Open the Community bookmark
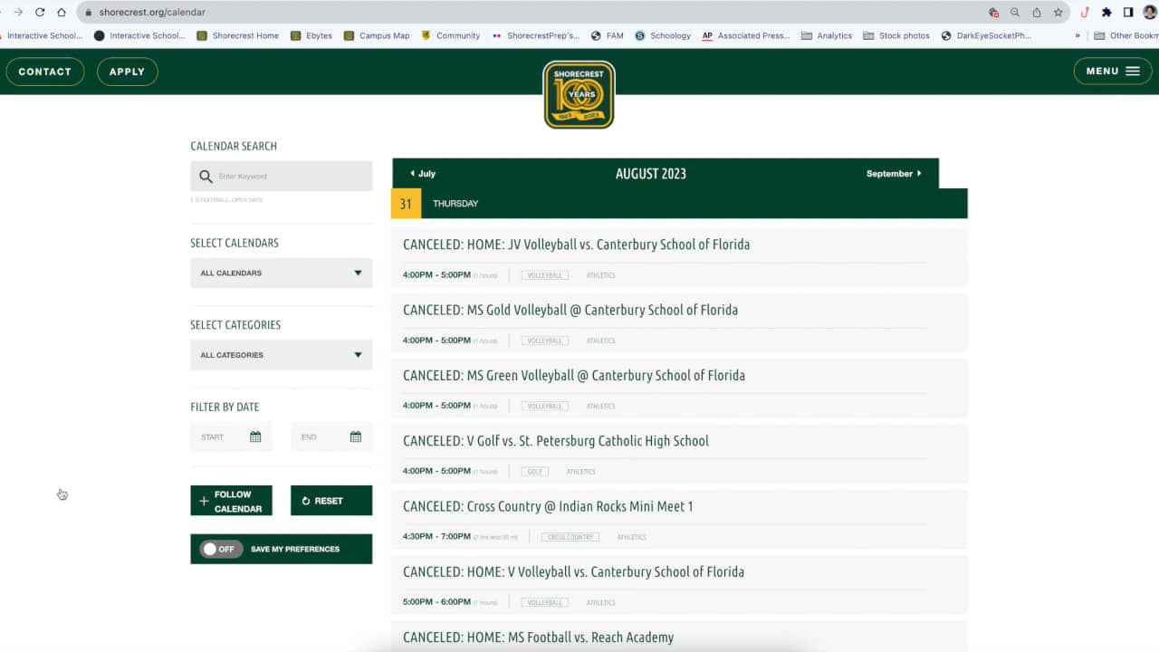Viewport: 1159px width, 652px height. pyautogui.click(x=451, y=35)
